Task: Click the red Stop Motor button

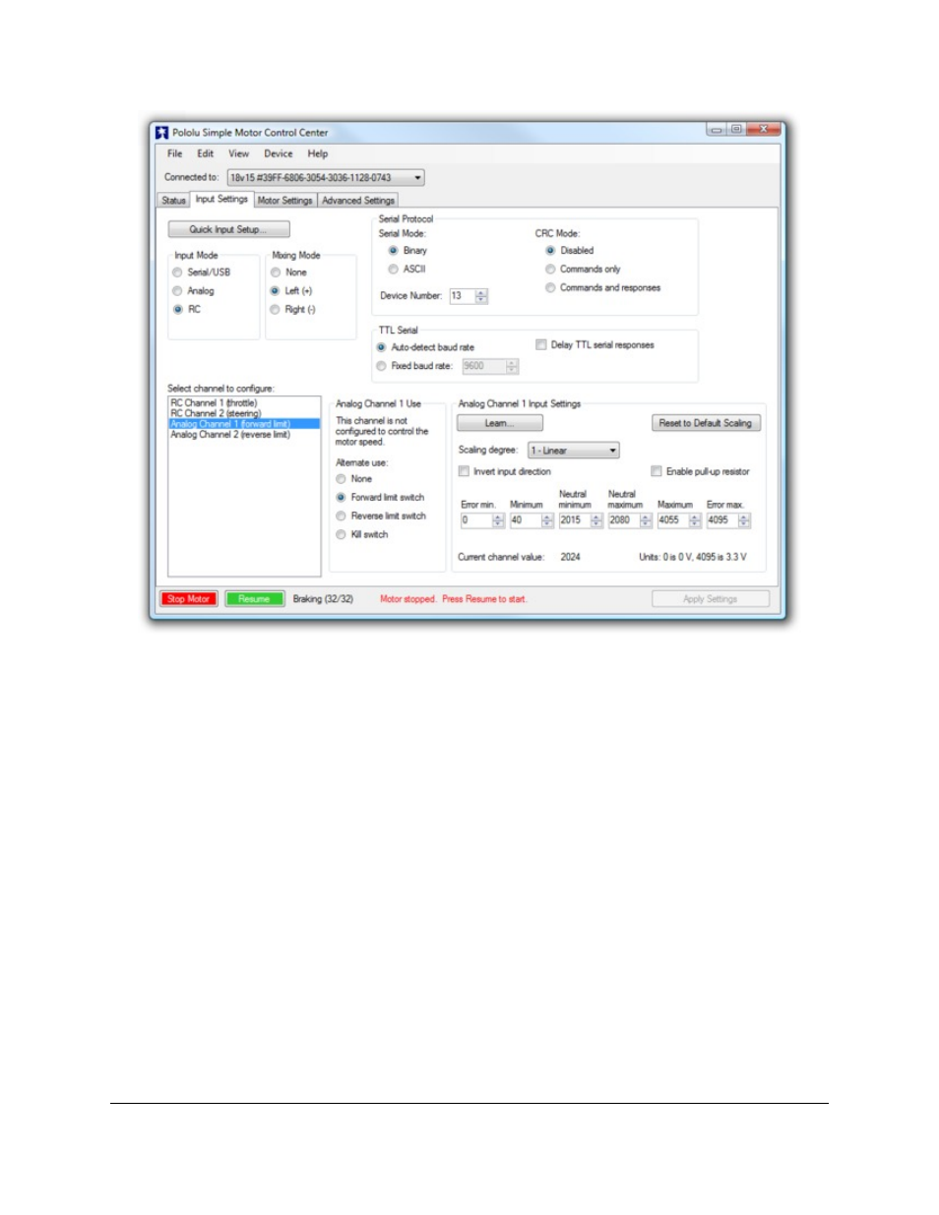Action: 189,599
